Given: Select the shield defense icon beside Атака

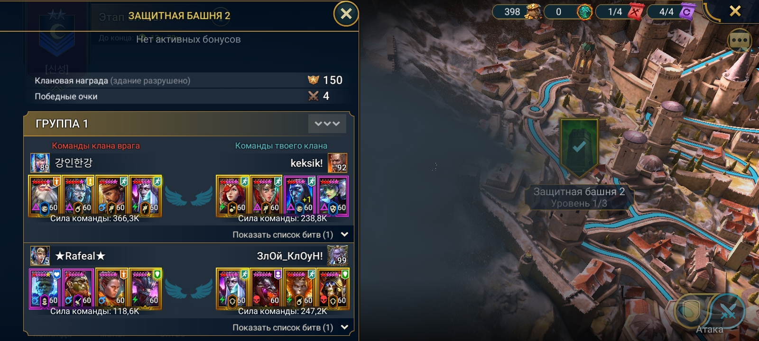Looking at the screenshot, I should pyautogui.click(x=690, y=311).
